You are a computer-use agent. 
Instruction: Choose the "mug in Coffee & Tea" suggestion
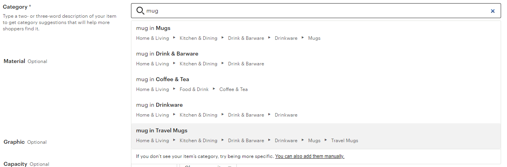(316, 85)
